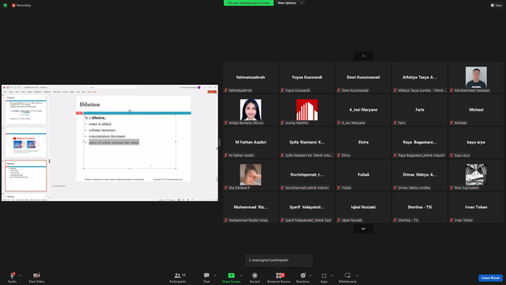
Task: Open the View layout button in top-right
Action: 497,6
